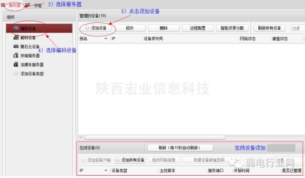Click 智能资源分配 button
This screenshot has height=178, width=305.
(232, 28)
